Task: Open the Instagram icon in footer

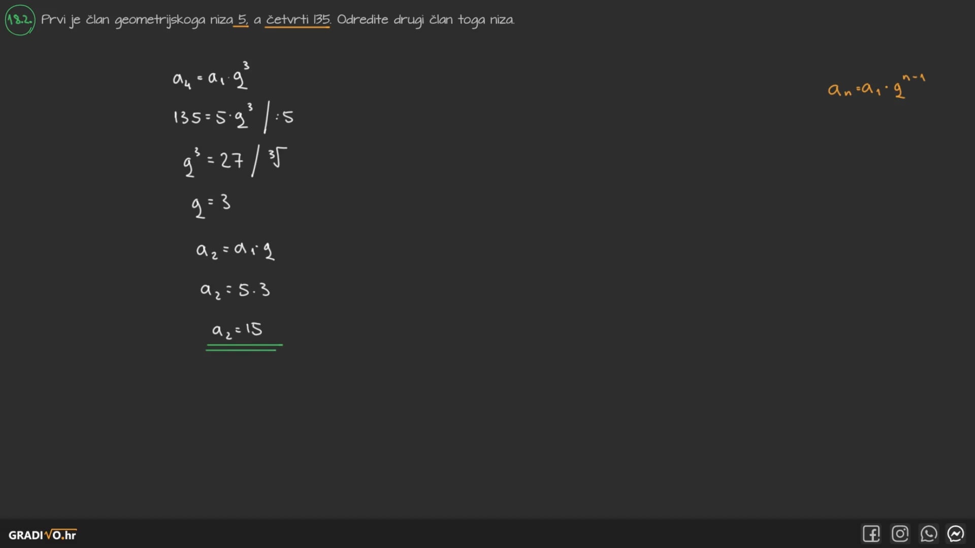Action: 900,534
